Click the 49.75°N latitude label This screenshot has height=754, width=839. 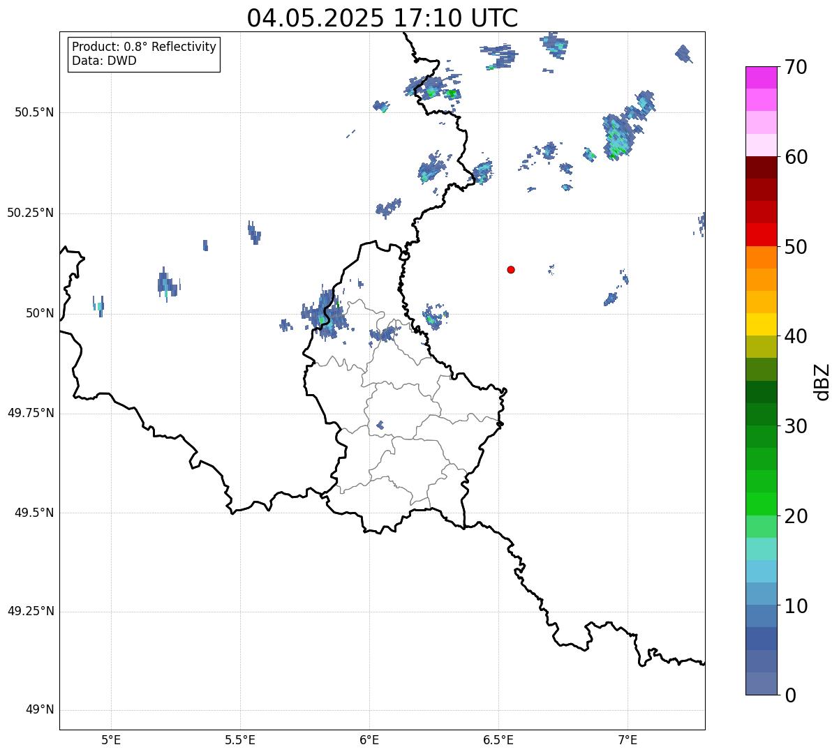click(31, 413)
